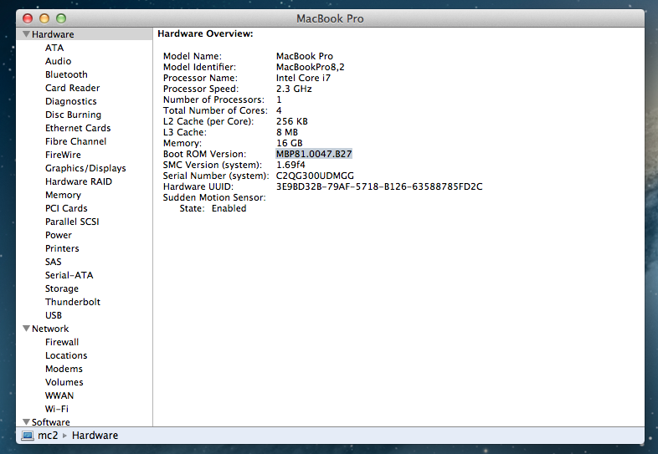Select Card Reader in the sidebar
The image size is (658, 454).
click(x=73, y=88)
